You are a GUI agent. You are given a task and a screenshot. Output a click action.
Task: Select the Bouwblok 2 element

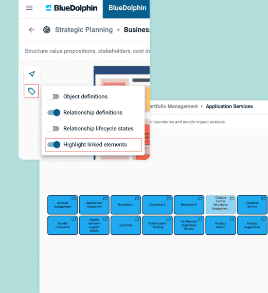(x=157, y=204)
